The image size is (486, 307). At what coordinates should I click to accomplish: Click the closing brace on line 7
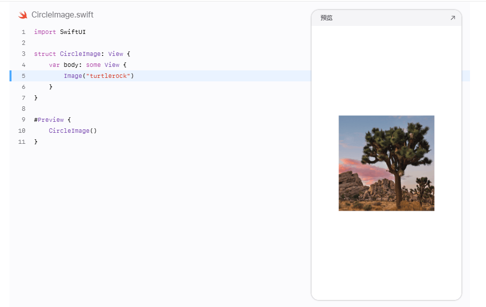[x=35, y=98]
